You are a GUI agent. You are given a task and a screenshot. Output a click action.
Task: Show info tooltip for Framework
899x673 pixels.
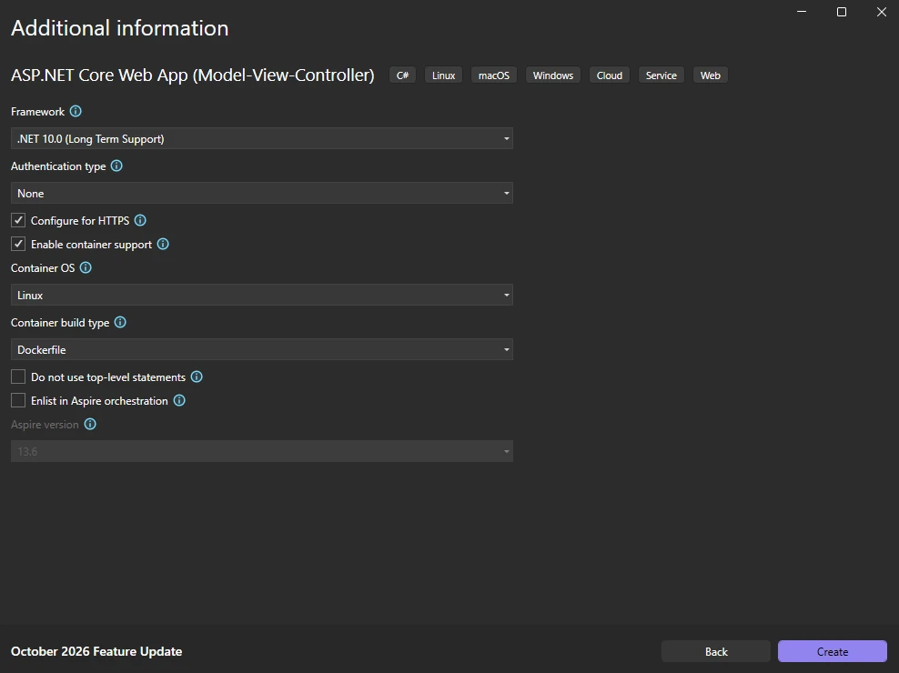pos(76,111)
